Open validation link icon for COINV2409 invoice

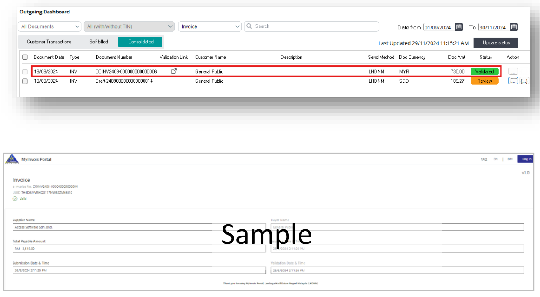click(174, 71)
